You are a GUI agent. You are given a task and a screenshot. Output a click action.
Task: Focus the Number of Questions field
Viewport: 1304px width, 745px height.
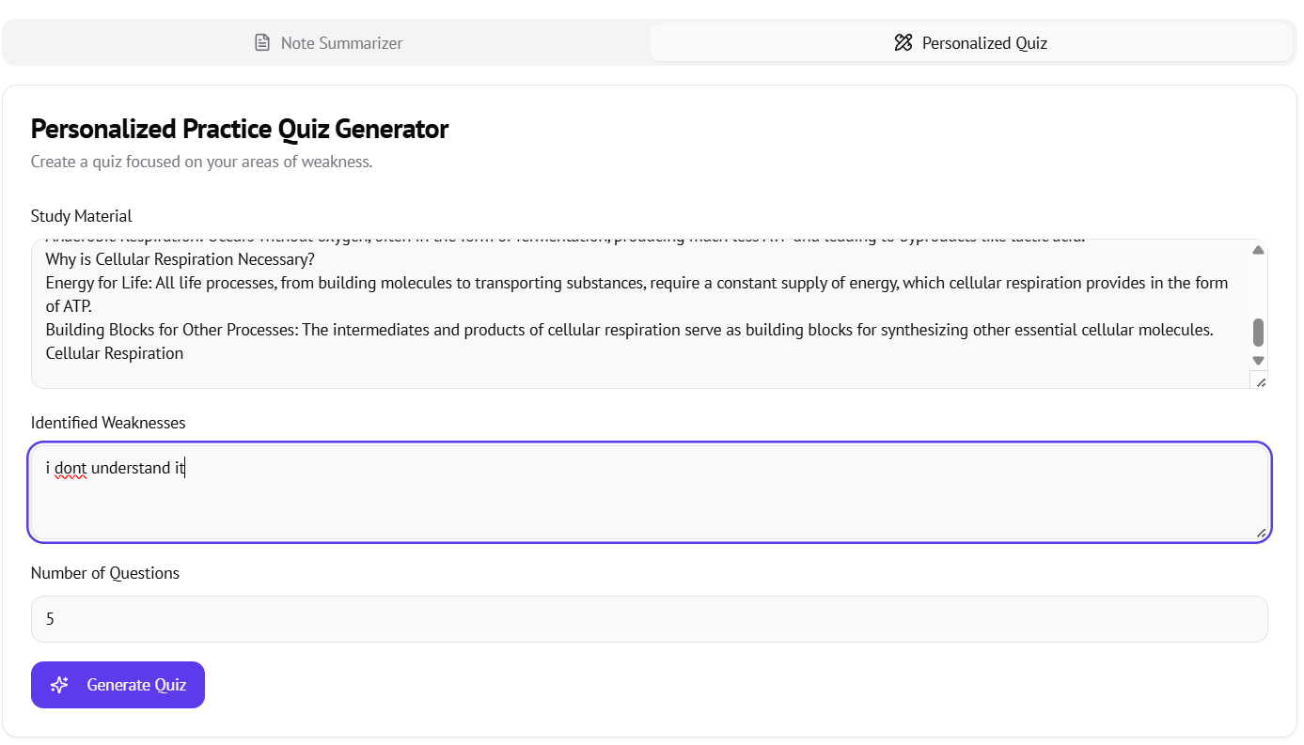pos(649,619)
